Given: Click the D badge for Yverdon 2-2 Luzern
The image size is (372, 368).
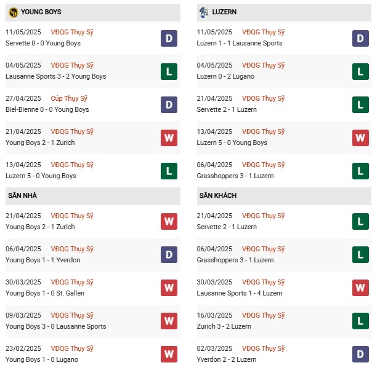Looking at the screenshot, I should [360, 354].
